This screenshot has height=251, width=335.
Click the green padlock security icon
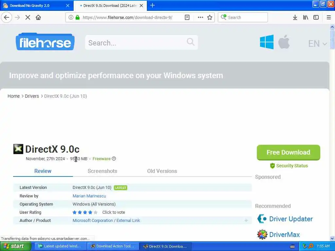(x=78, y=17)
